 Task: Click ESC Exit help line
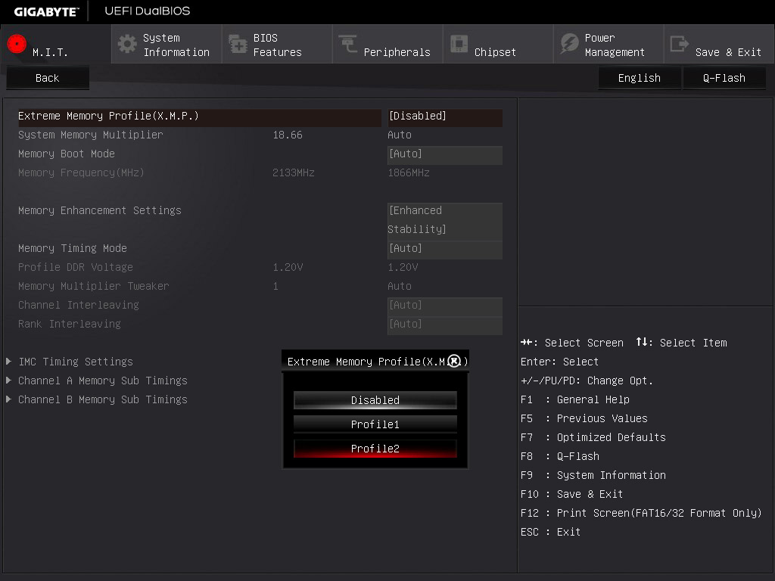pyautogui.click(x=551, y=532)
